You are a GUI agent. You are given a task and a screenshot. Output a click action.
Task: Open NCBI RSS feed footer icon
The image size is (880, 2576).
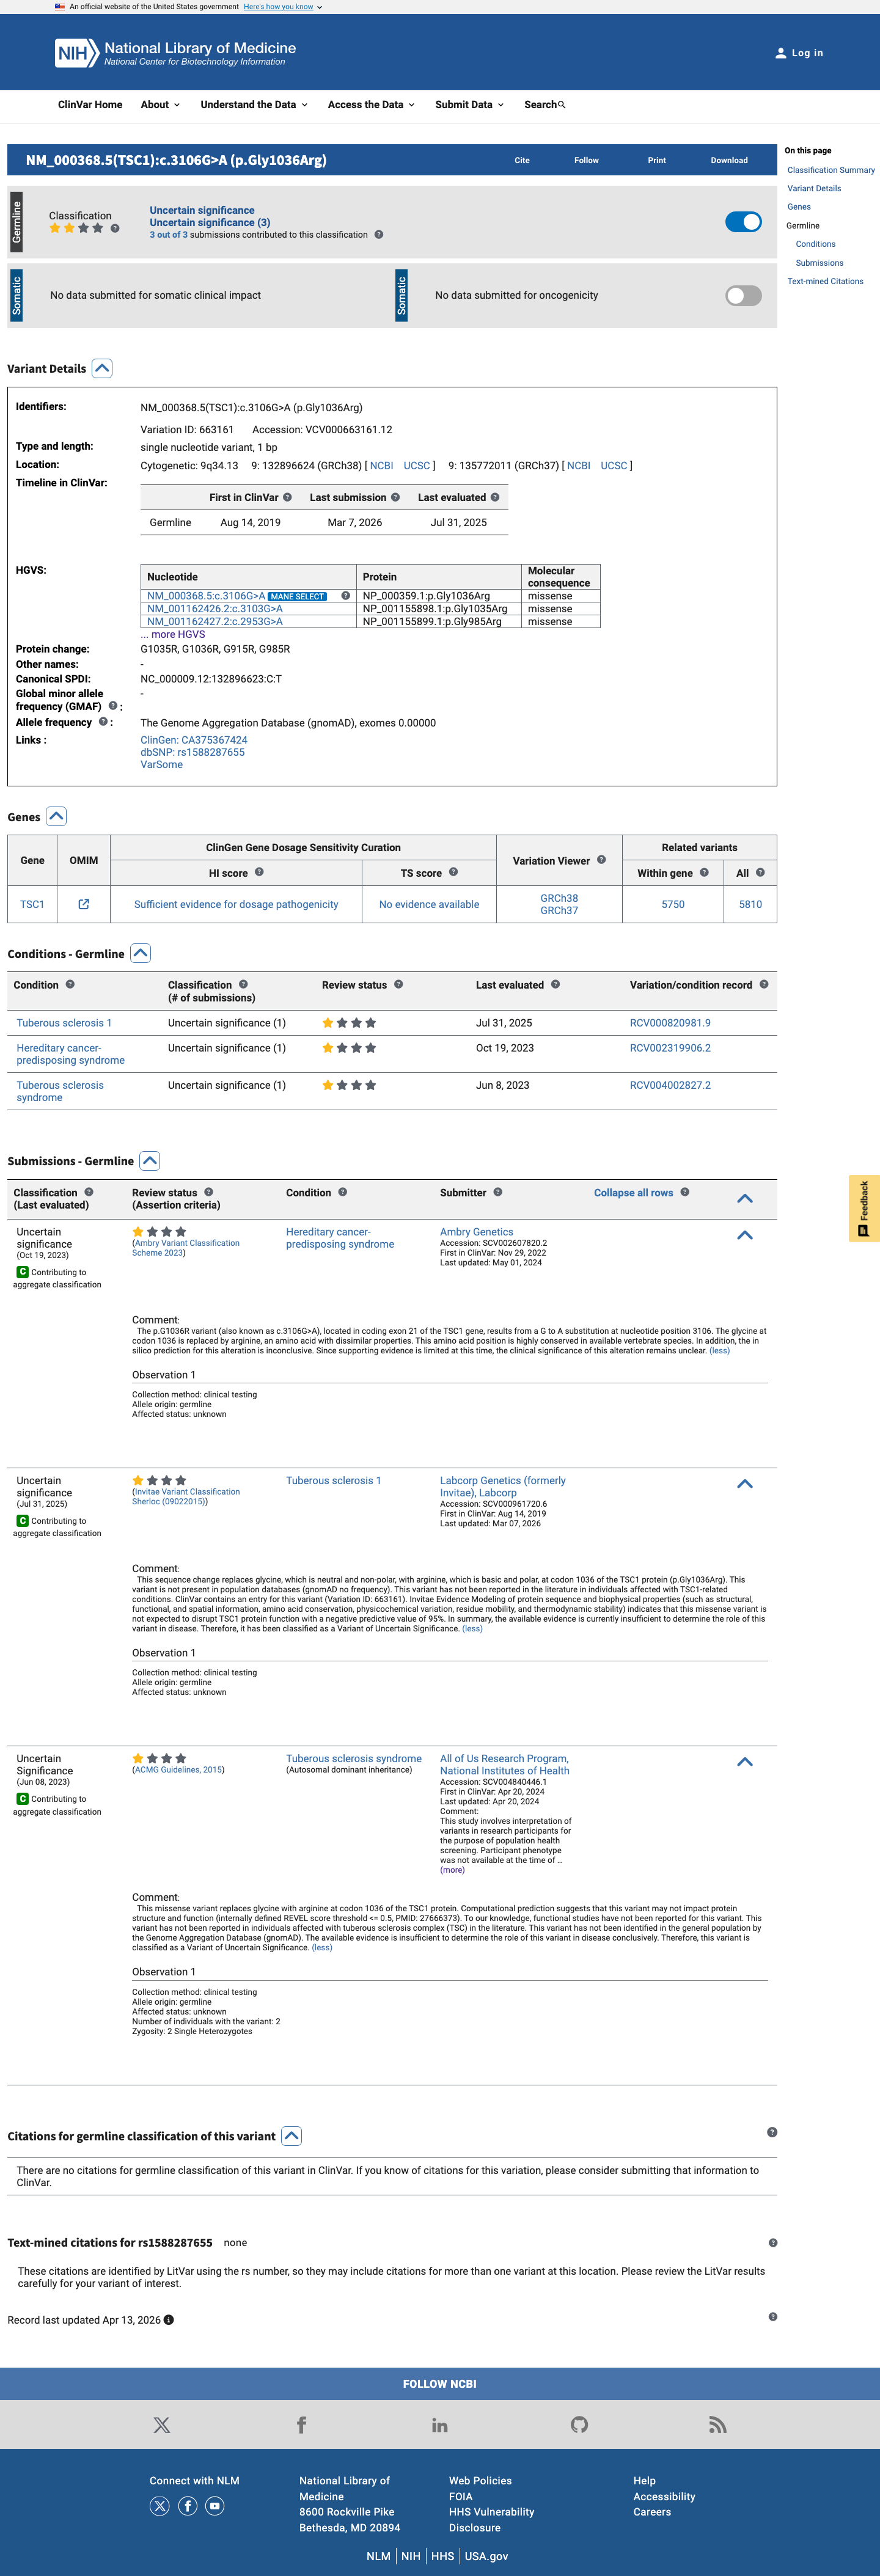point(717,2425)
